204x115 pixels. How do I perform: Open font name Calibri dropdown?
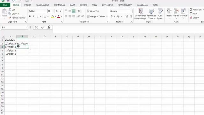(x=46, y=11)
